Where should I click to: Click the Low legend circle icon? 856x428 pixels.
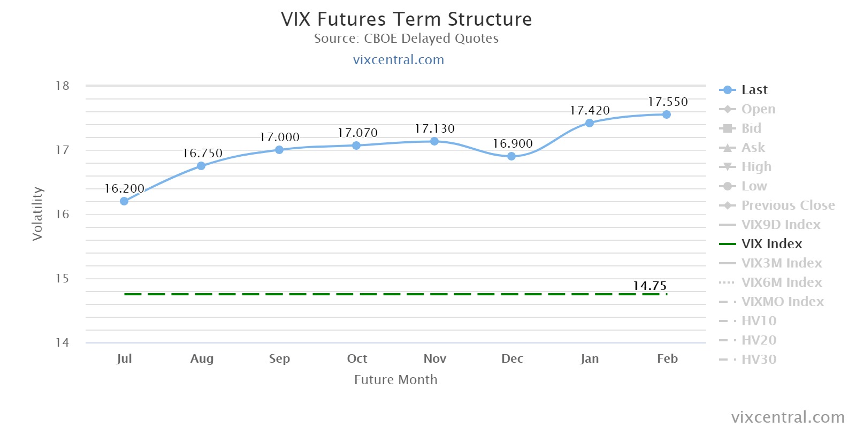point(727,186)
